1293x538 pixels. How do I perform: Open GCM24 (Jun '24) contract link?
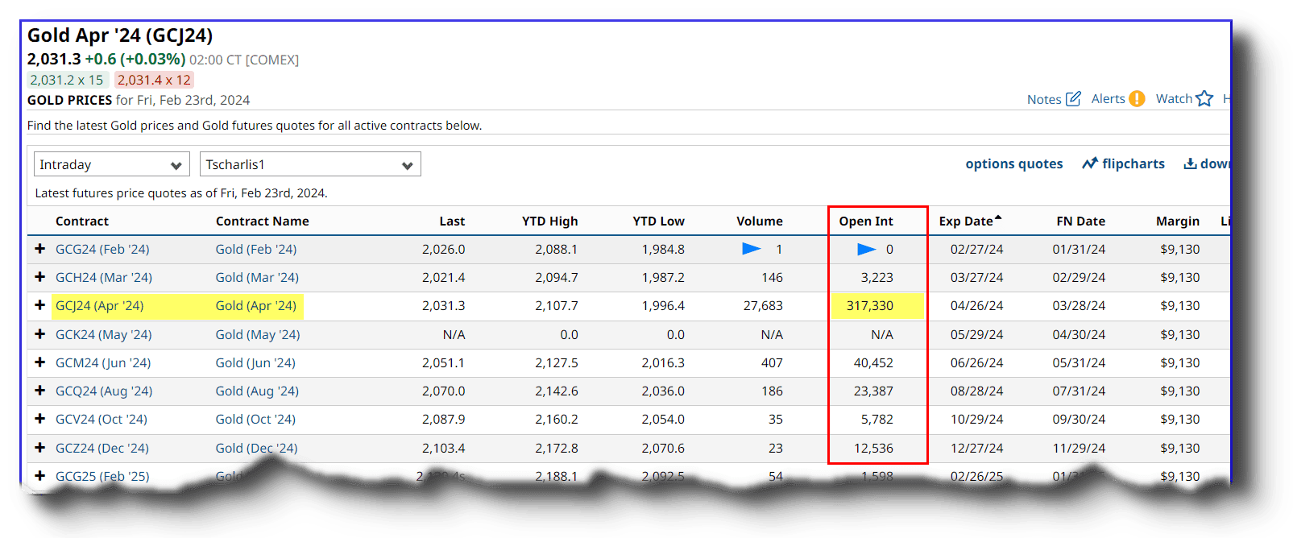(x=103, y=363)
